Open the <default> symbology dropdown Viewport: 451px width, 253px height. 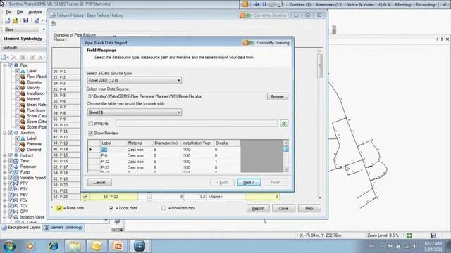point(24,48)
